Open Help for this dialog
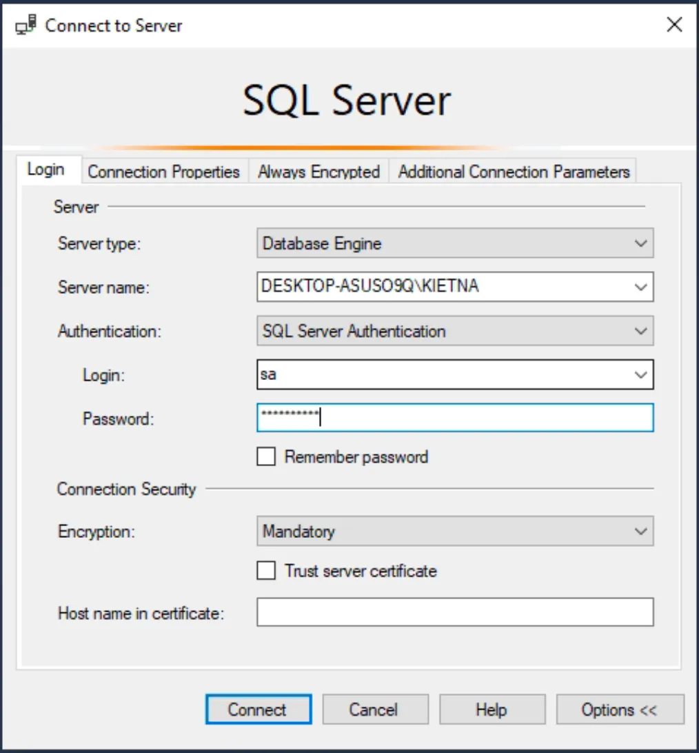Screen dimensions: 699x753 pyautogui.click(x=492, y=710)
